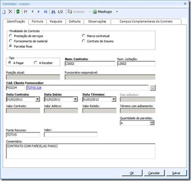191x181 pixels.
Task: Switch to the Reajuste tab
Action: pyautogui.click(x=56, y=21)
